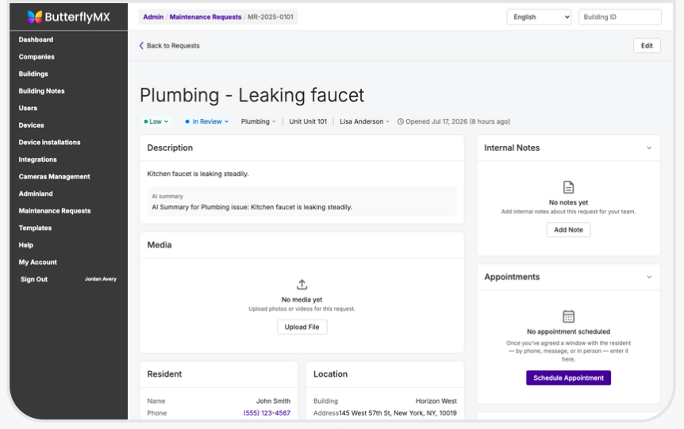Collapse the Internal Notes panel
This screenshot has height=429, width=684.
(x=649, y=147)
